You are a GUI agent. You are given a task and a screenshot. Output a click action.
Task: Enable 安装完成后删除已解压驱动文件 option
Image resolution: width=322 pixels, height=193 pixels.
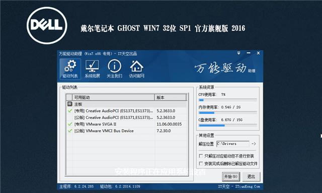[x=201, y=164]
